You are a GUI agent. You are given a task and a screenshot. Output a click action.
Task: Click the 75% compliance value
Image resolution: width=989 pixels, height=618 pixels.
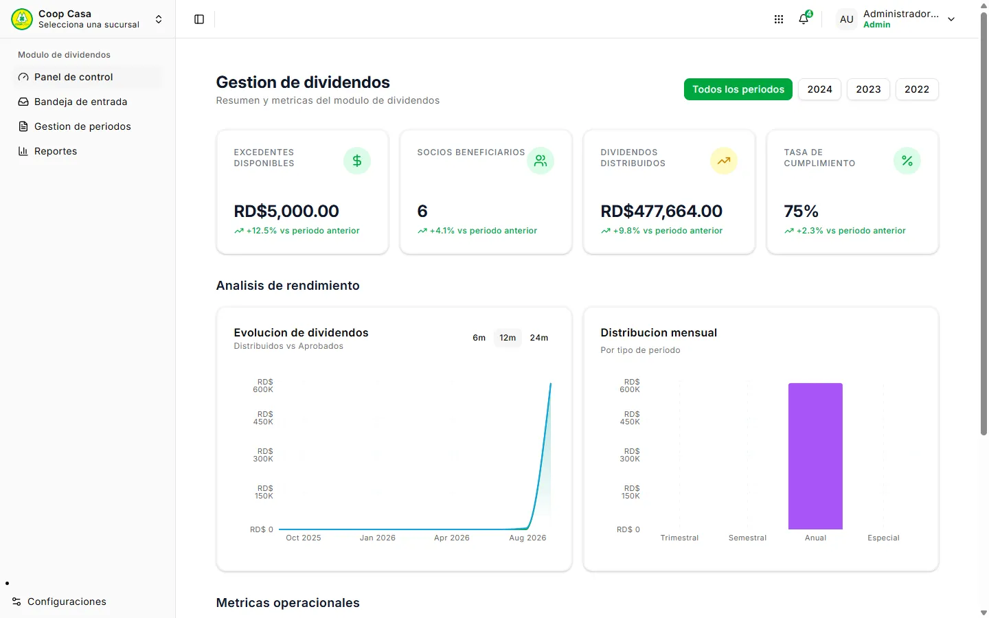pos(802,211)
